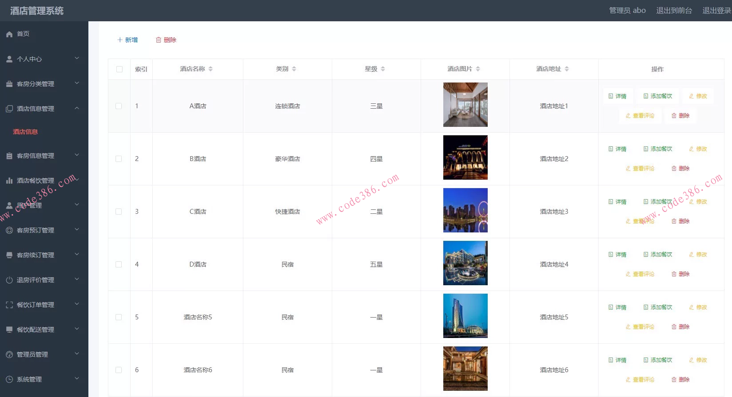Click the trash icon of top 删除 button

coord(159,40)
